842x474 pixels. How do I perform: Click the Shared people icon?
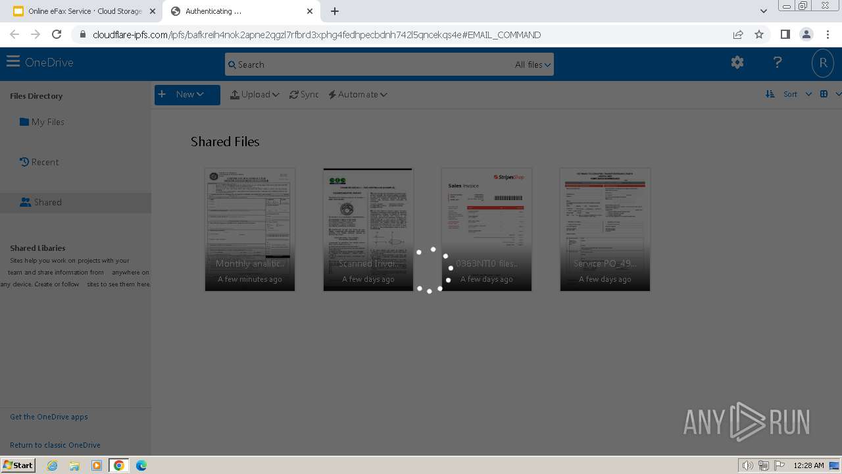[25, 202]
